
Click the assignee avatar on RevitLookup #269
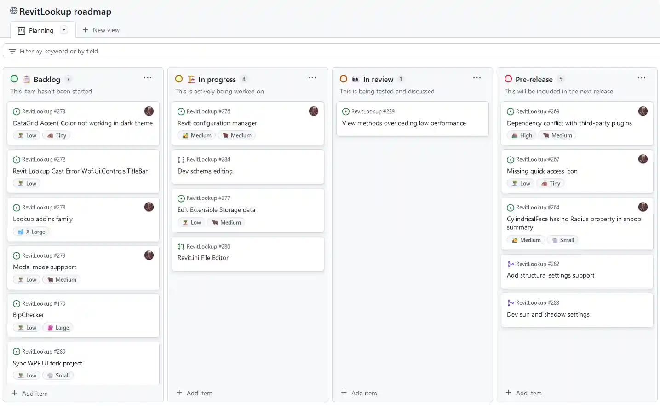pyautogui.click(x=643, y=110)
